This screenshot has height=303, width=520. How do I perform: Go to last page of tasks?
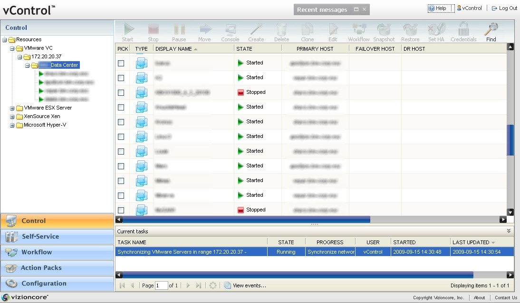[198, 285]
